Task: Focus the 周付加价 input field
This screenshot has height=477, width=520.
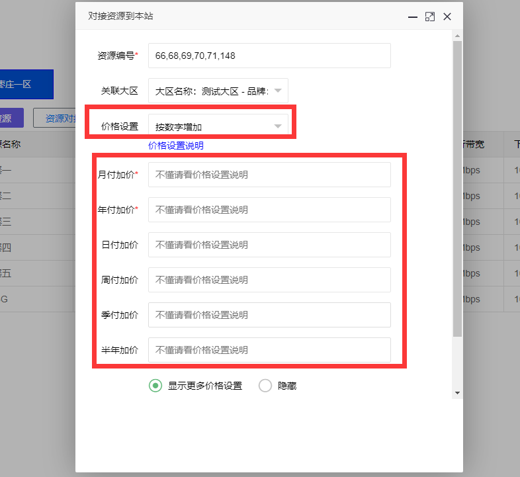Action: tap(269, 280)
